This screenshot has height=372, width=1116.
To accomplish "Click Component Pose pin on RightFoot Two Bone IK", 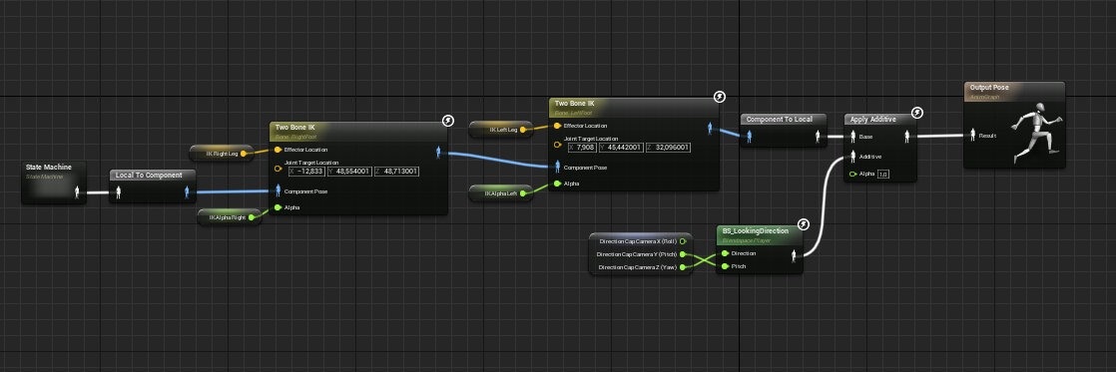I will (x=279, y=190).
